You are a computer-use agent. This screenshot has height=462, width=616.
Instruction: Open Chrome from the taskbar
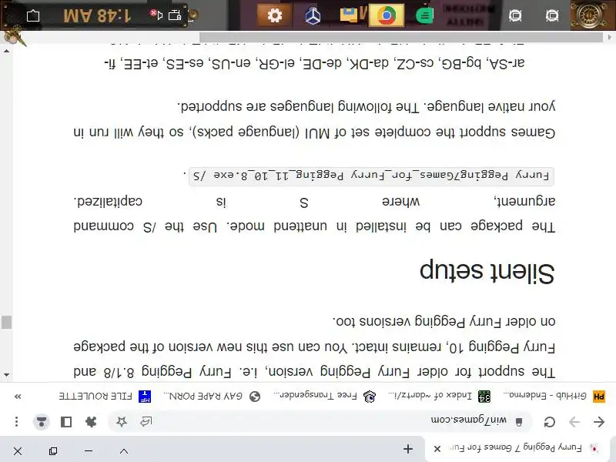click(387, 15)
